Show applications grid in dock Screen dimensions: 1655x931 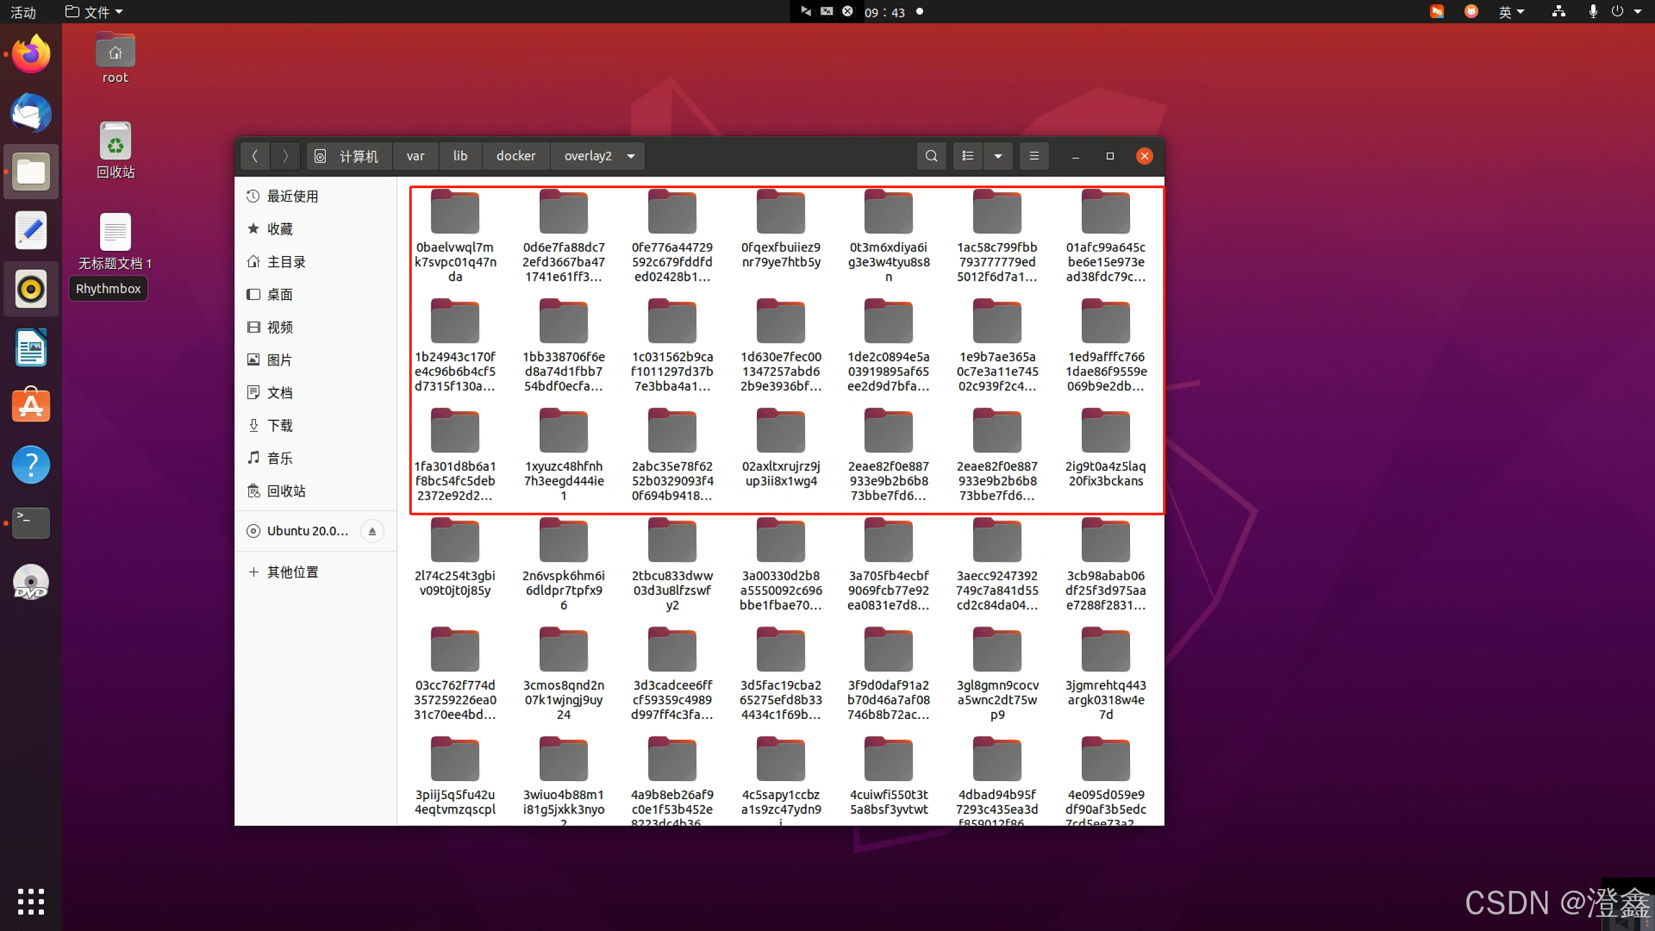pyautogui.click(x=30, y=901)
